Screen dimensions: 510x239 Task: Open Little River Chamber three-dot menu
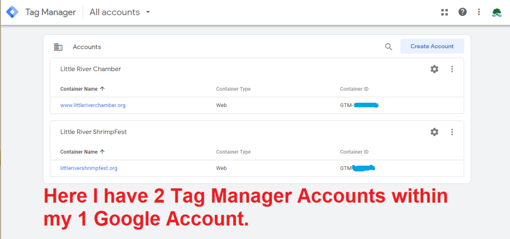(452, 69)
